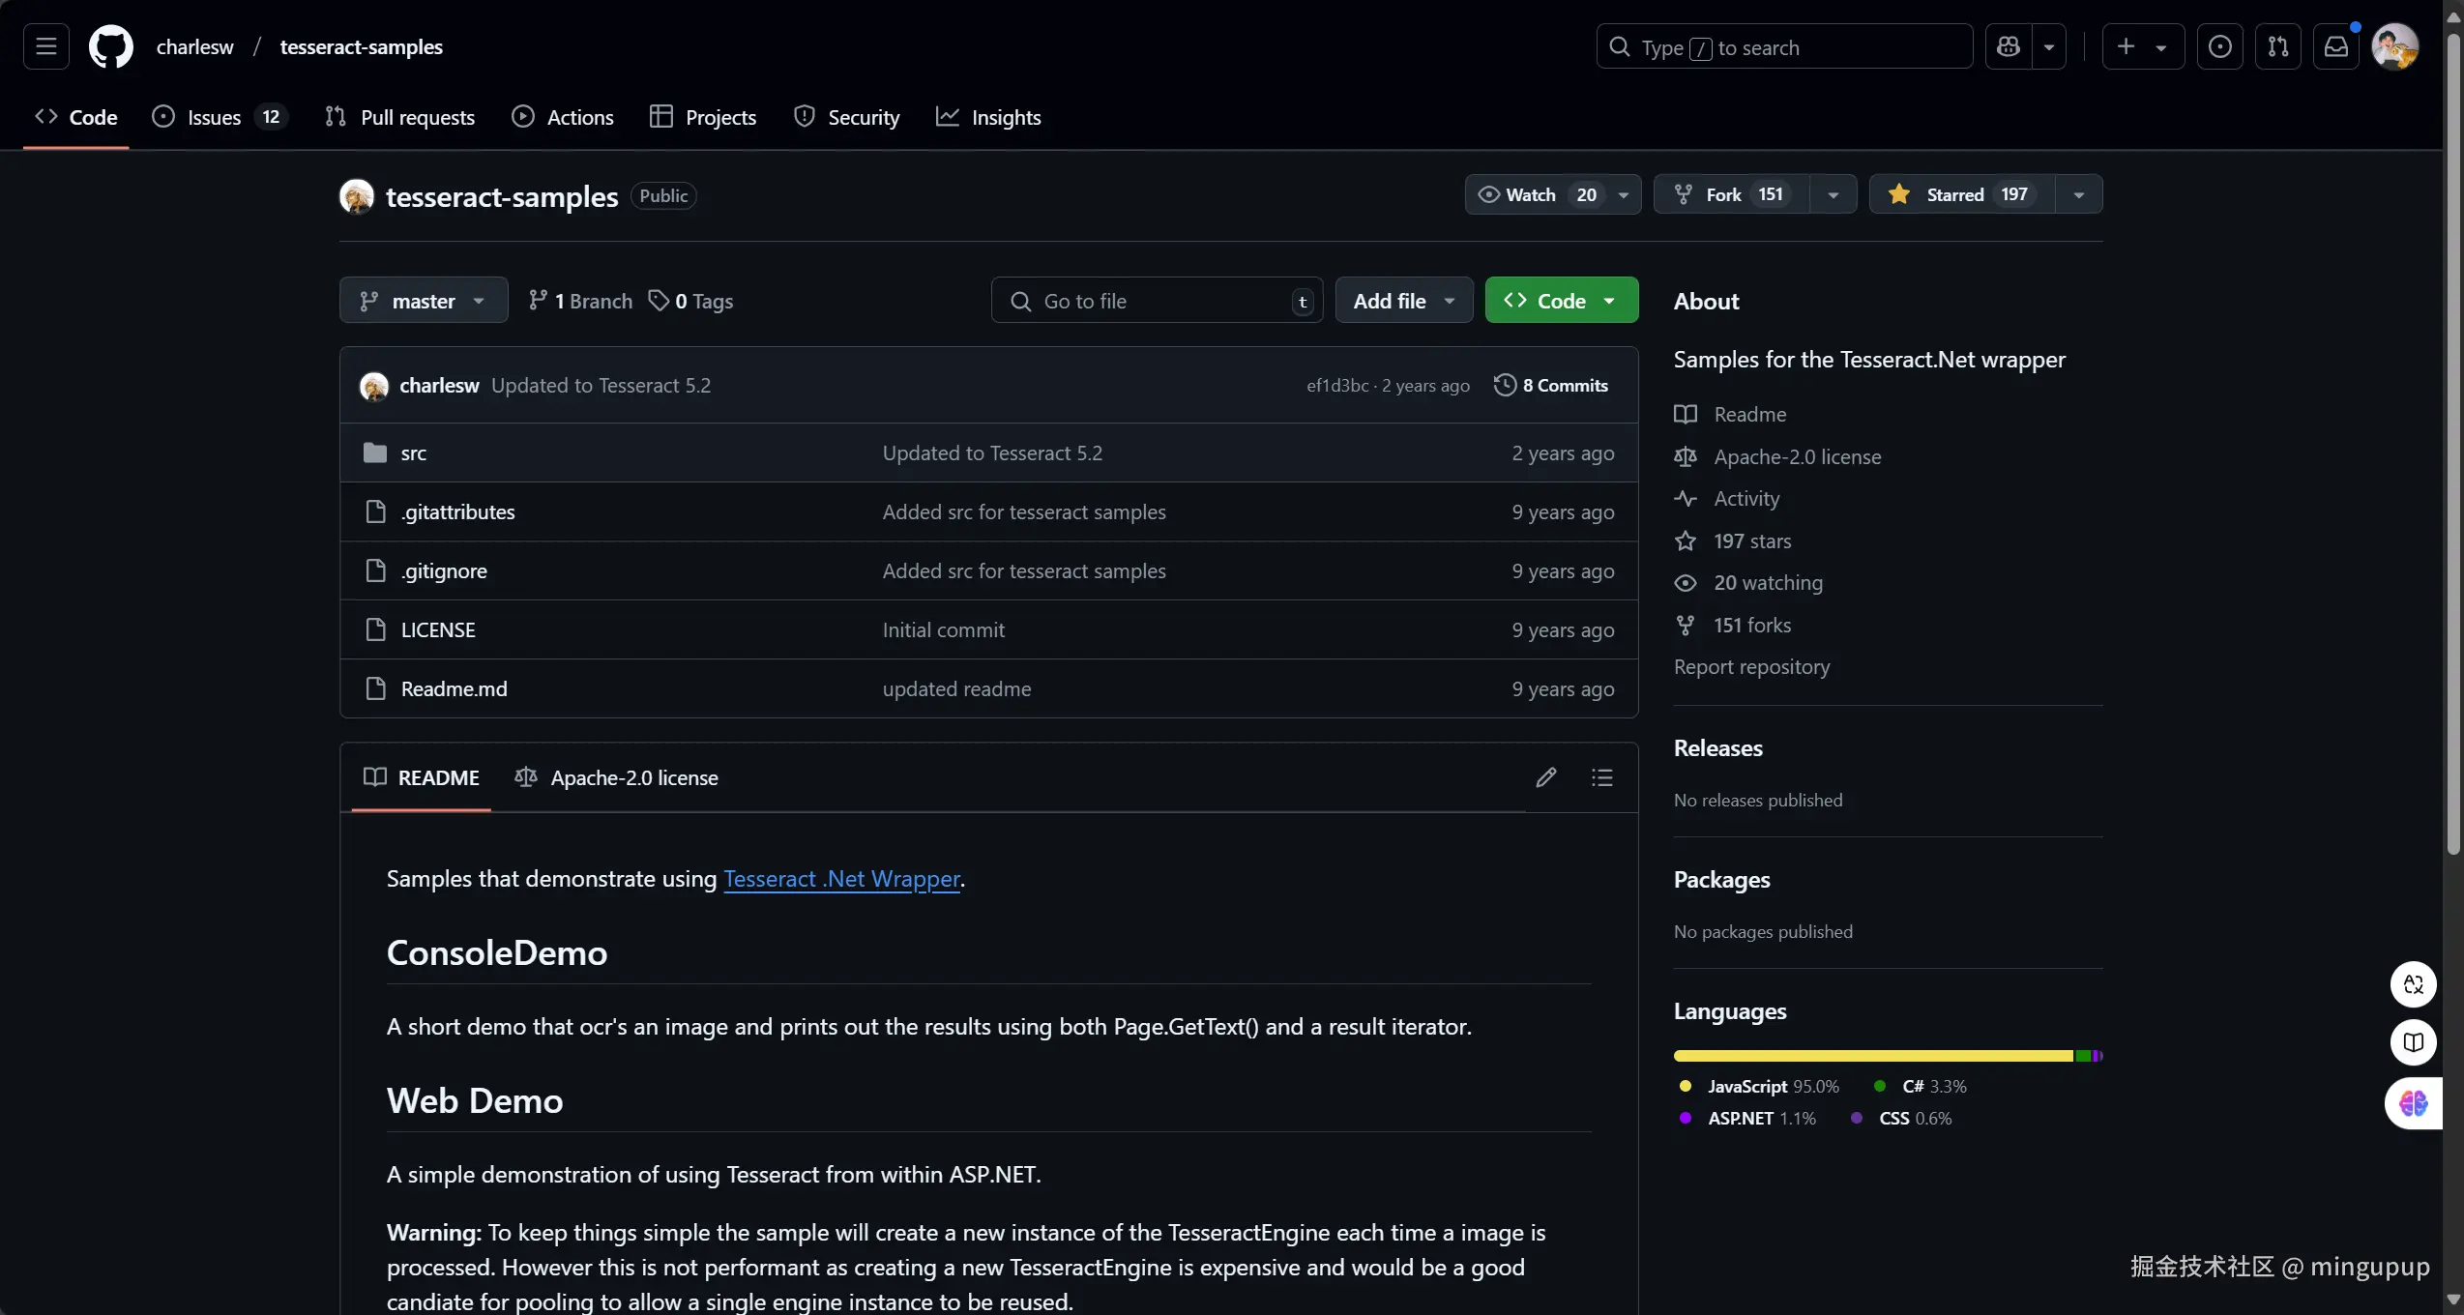Open issues icon in top header
The height and width of the screenshot is (1315, 2464).
click(2219, 46)
